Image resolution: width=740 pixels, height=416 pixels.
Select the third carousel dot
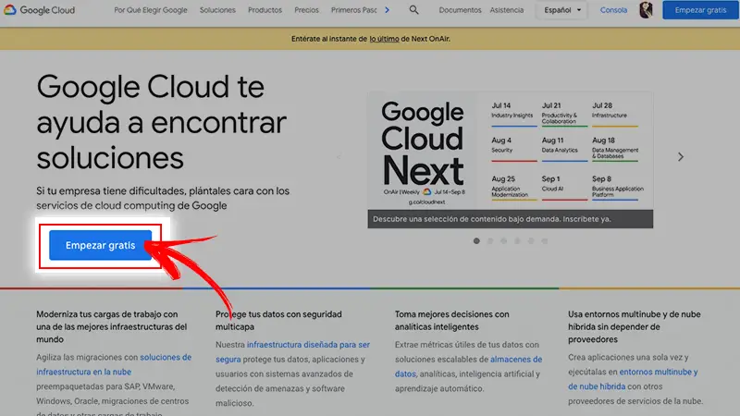(x=503, y=241)
